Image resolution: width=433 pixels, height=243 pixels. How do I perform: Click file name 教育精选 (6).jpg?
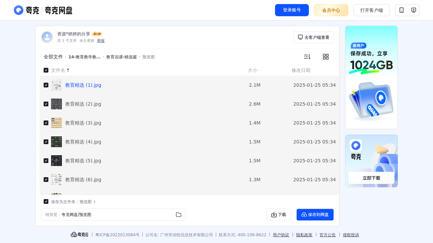pos(83,180)
